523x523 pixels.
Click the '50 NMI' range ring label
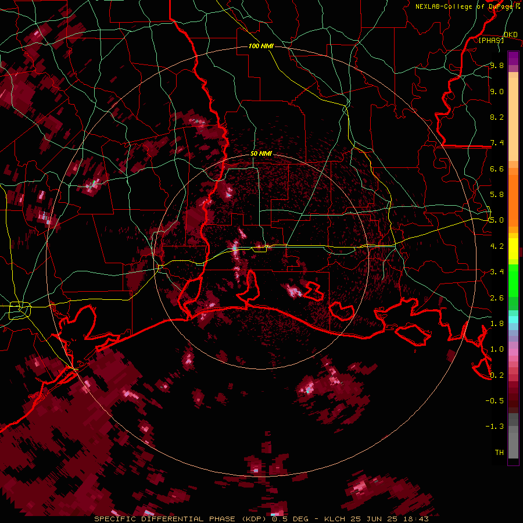261,154
